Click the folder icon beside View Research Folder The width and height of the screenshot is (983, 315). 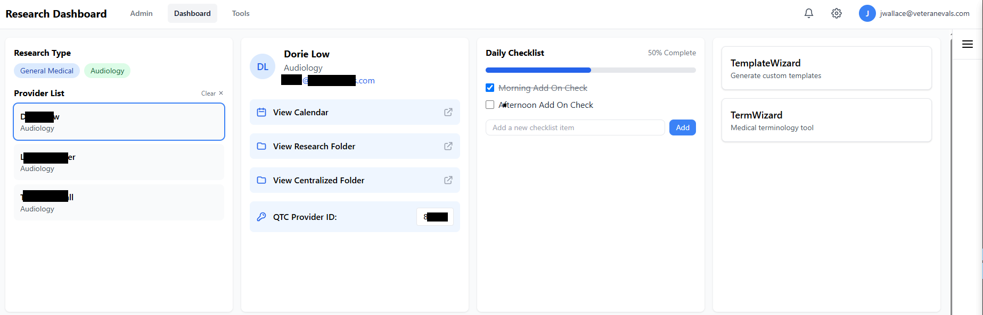[x=261, y=146]
